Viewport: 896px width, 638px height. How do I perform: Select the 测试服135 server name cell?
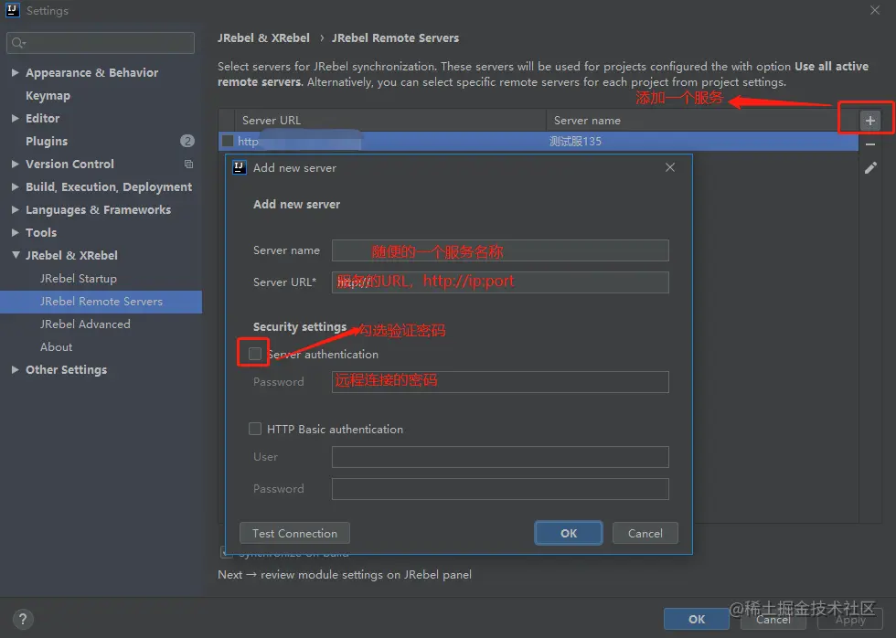click(702, 141)
